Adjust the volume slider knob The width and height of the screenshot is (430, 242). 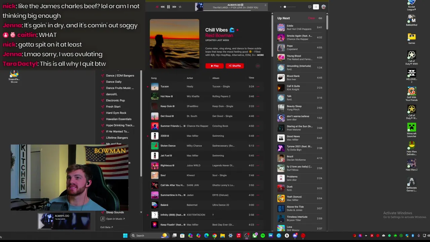click(285, 7)
